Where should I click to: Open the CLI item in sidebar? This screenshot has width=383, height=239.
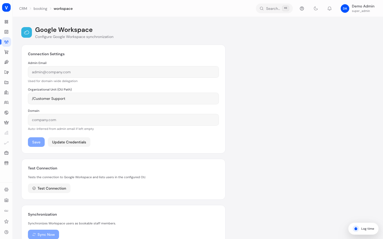pyautogui.click(x=6, y=211)
